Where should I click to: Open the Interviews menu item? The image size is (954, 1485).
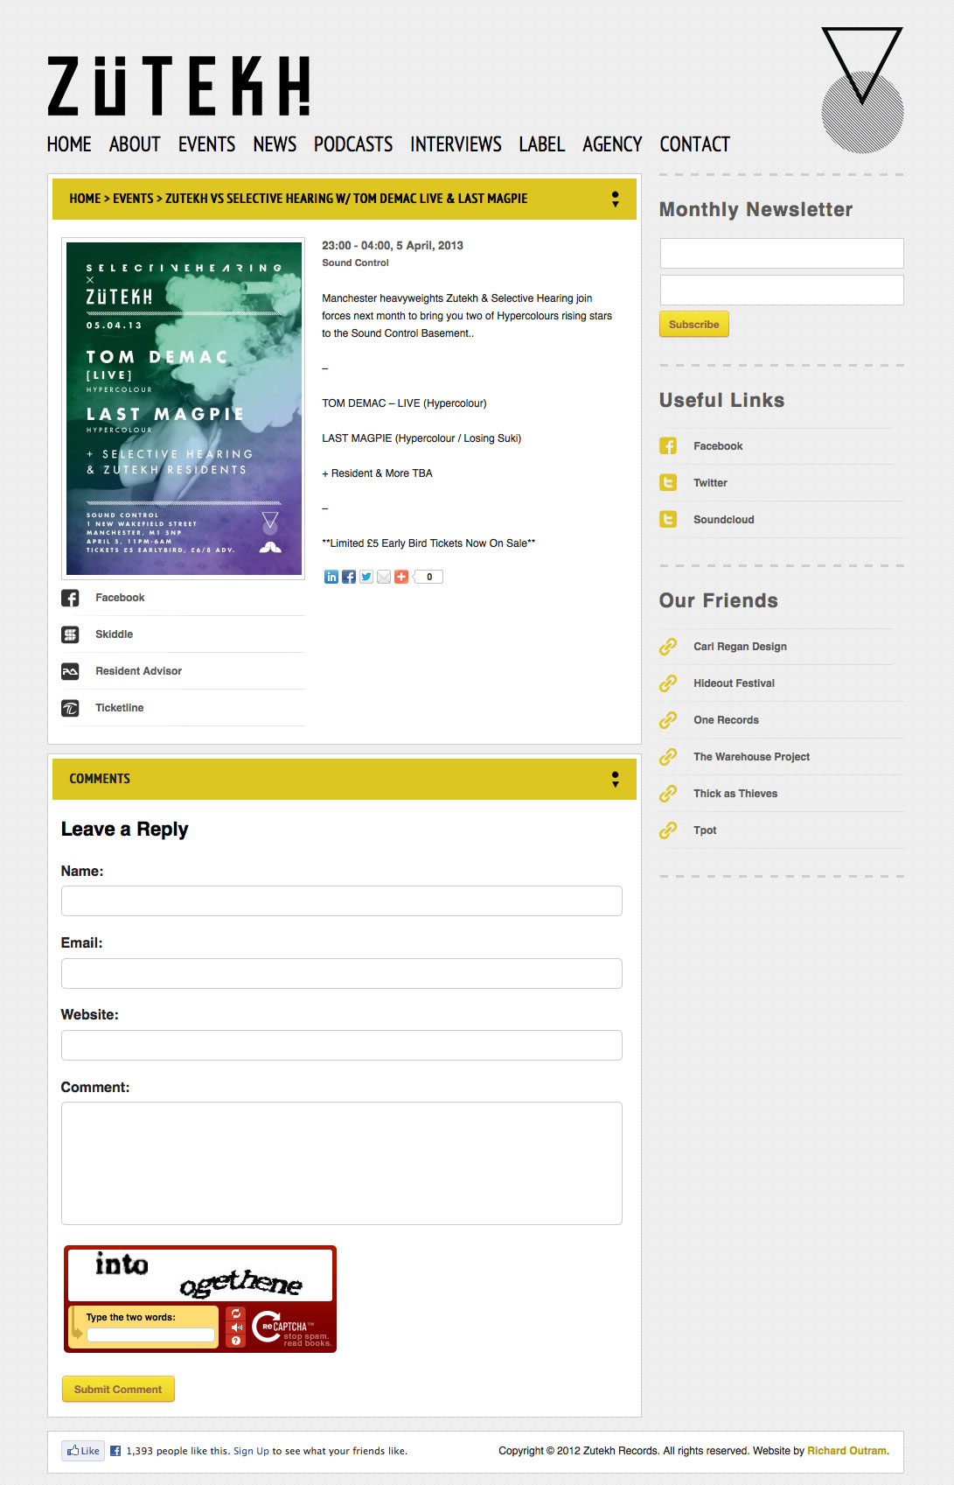tap(456, 144)
